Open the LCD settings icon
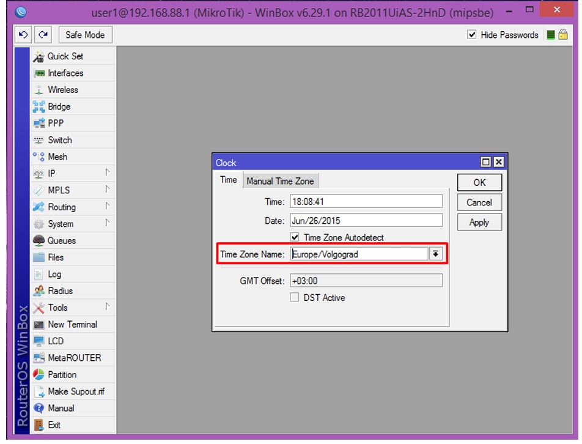The width and height of the screenshot is (582, 444). [39, 341]
